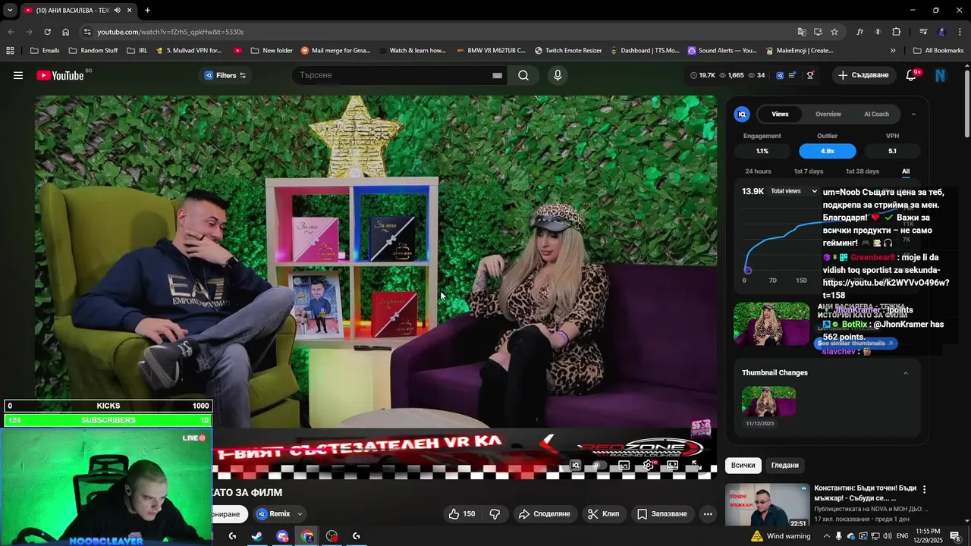Click the Създаване create button
This screenshot has width=971, height=546.
click(863, 75)
